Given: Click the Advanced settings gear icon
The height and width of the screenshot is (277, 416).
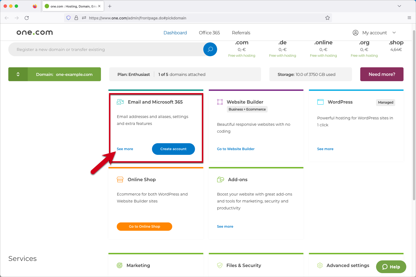Looking at the screenshot, I should coord(320,265).
